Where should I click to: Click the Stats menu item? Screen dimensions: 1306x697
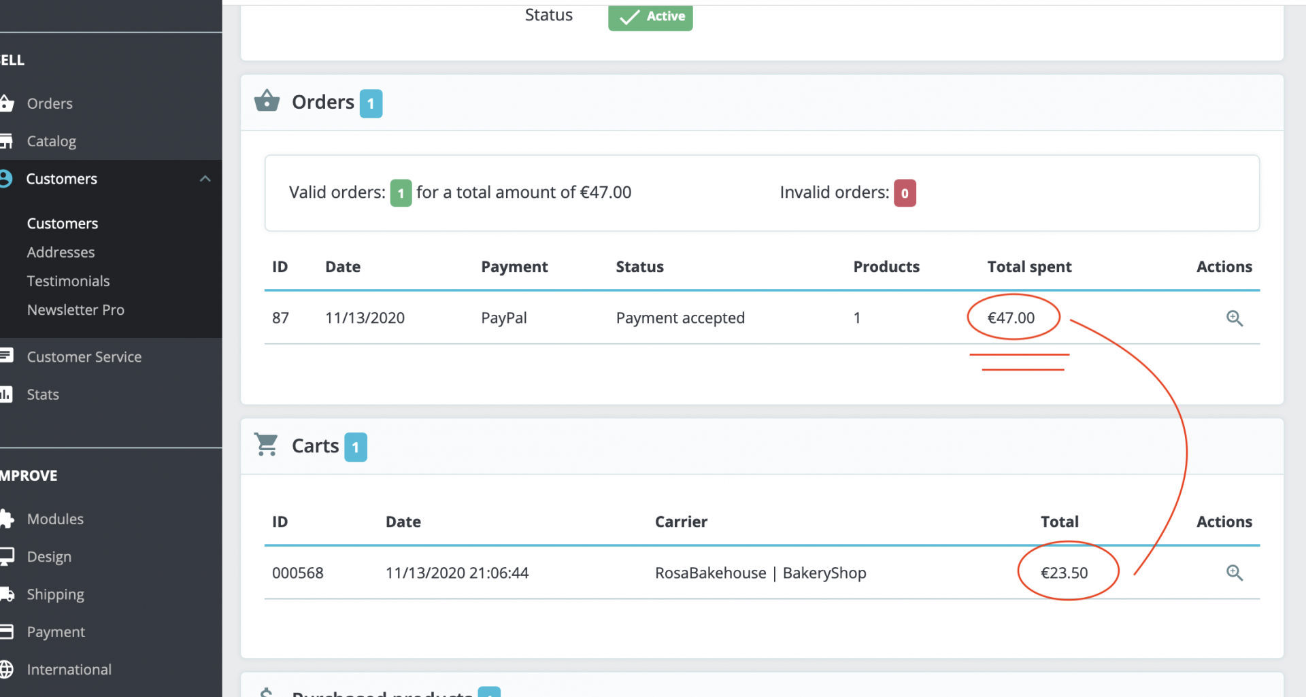coord(43,394)
